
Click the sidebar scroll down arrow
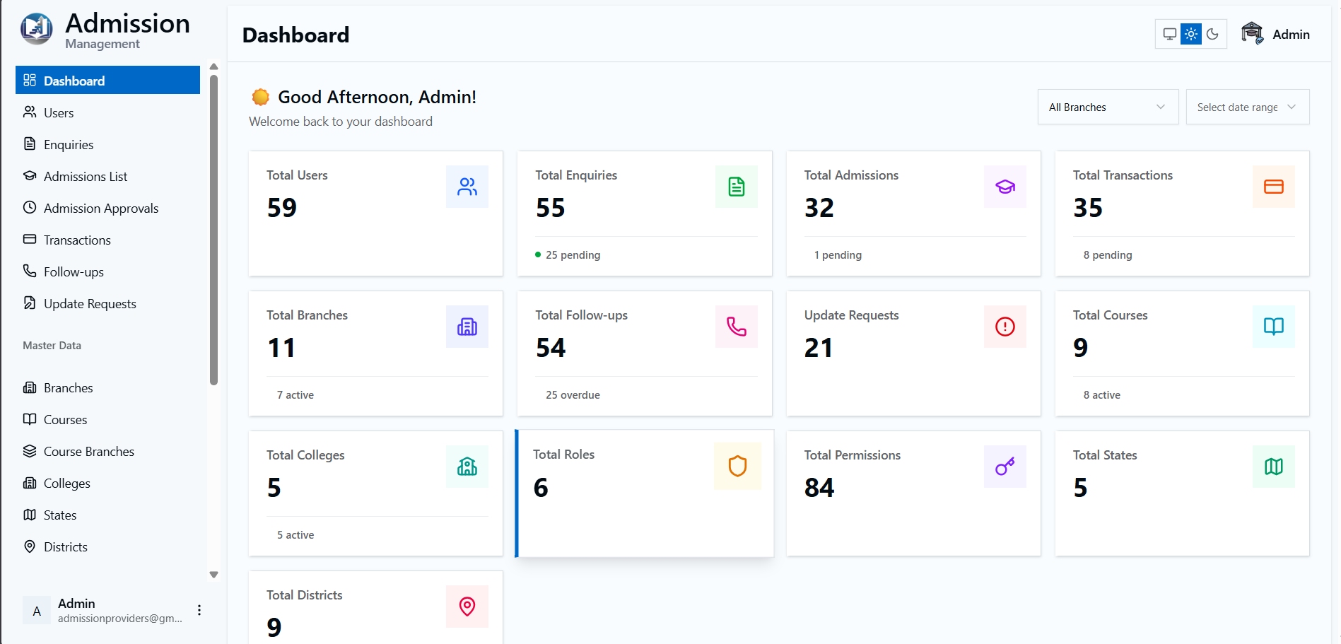click(x=213, y=575)
